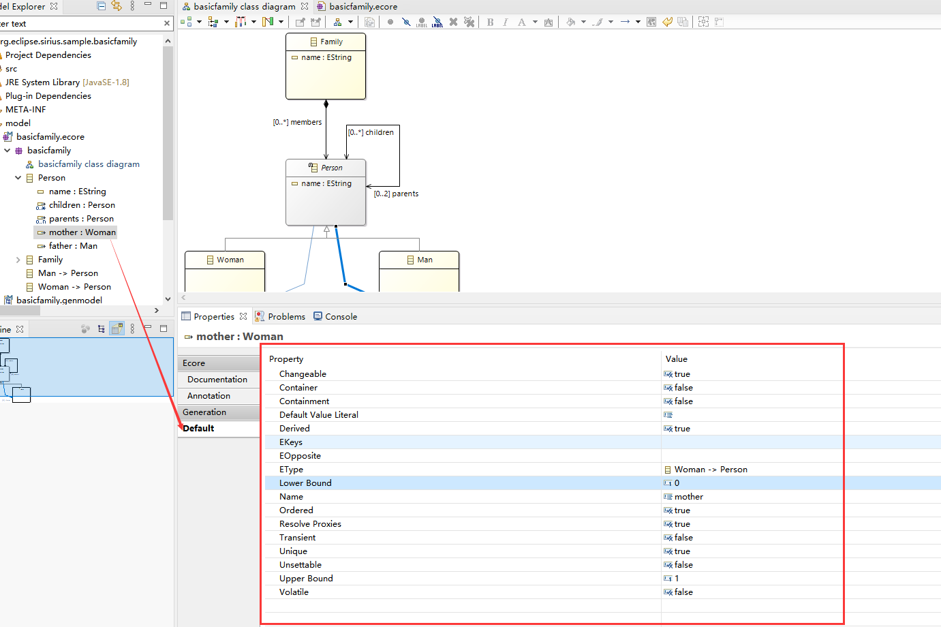941x627 pixels.
Task: Click Delete from model icon
Action: coord(469,22)
